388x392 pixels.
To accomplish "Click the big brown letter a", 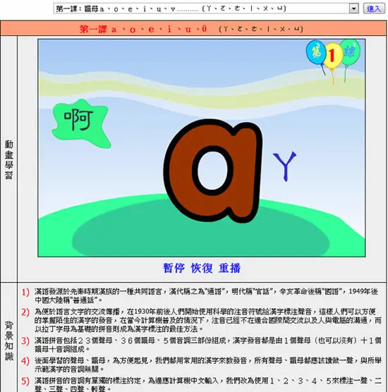I will click(x=212, y=171).
